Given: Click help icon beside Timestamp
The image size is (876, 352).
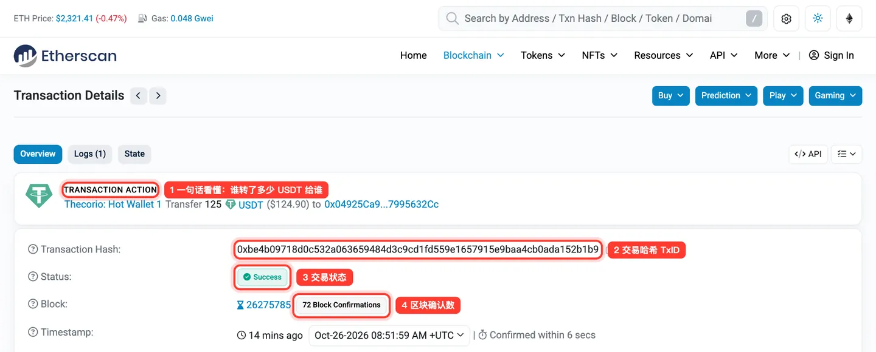Looking at the screenshot, I should point(33,333).
